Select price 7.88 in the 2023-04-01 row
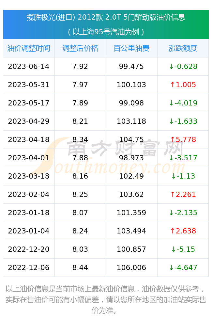Image resolution: width=212 pixels, height=319 pixels. [80, 158]
